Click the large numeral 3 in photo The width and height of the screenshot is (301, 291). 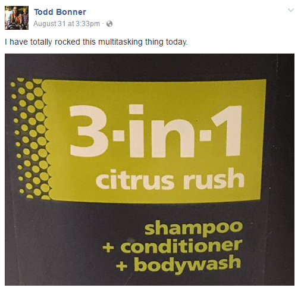(88, 131)
